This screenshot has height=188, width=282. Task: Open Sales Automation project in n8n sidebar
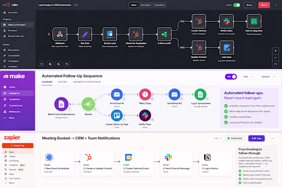(x=17, y=25)
